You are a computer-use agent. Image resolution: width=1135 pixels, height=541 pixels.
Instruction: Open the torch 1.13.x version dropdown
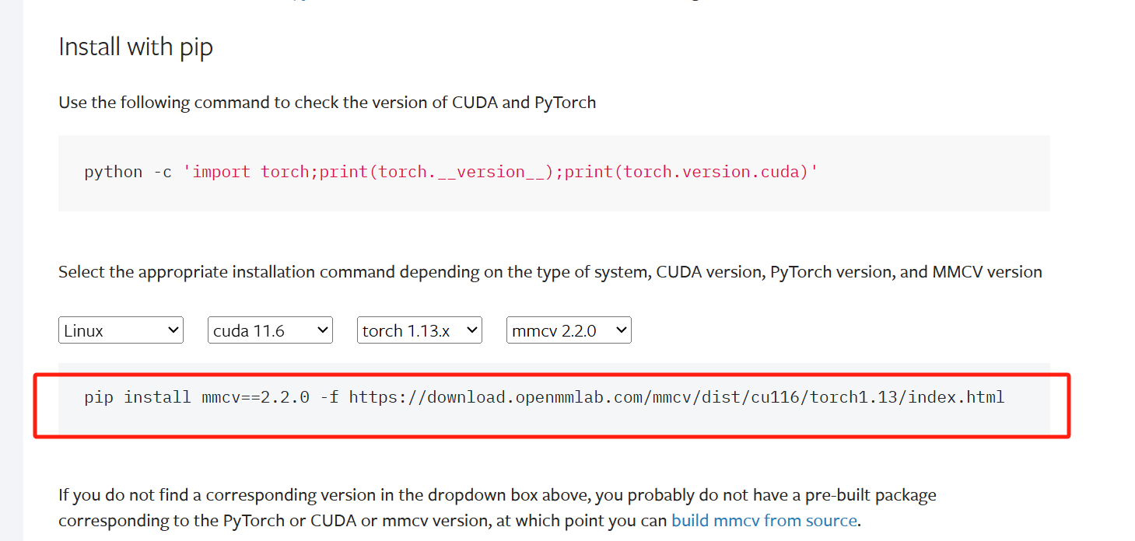tap(419, 330)
